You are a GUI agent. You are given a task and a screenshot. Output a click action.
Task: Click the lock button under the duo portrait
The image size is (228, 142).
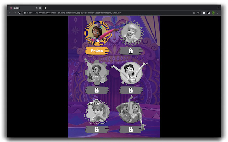coord(131,129)
